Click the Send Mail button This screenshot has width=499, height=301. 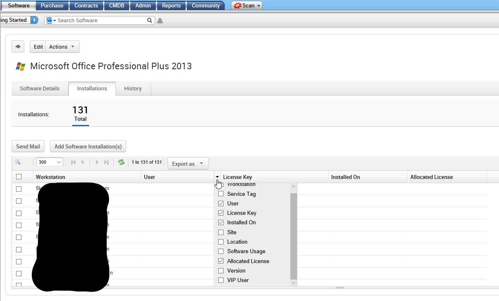pos(28,146)
